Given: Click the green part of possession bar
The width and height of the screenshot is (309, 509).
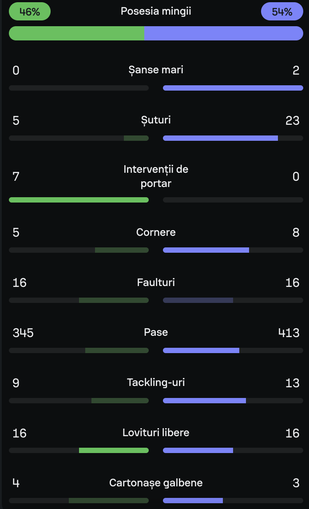Looking at the screenshot, I should tap(76, 33).
